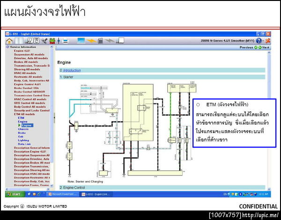Viewport: 281px width, 220px height.
Task: Click the taskbar clock showing 10:11 AM
Action: click(263, 194)
